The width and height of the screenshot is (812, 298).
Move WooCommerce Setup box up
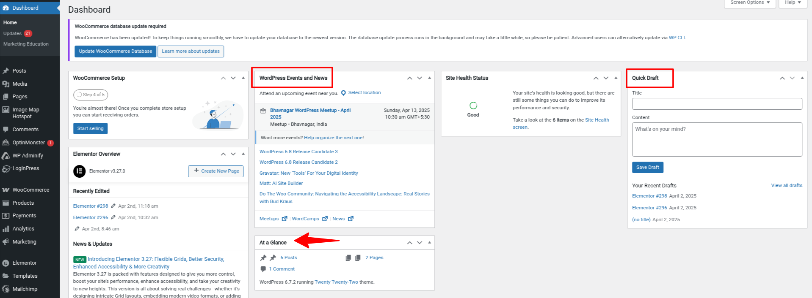click(x=223, y=78)
